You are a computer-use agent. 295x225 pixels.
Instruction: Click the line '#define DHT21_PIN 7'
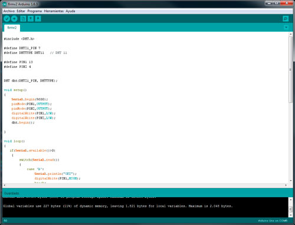[22, 48]
